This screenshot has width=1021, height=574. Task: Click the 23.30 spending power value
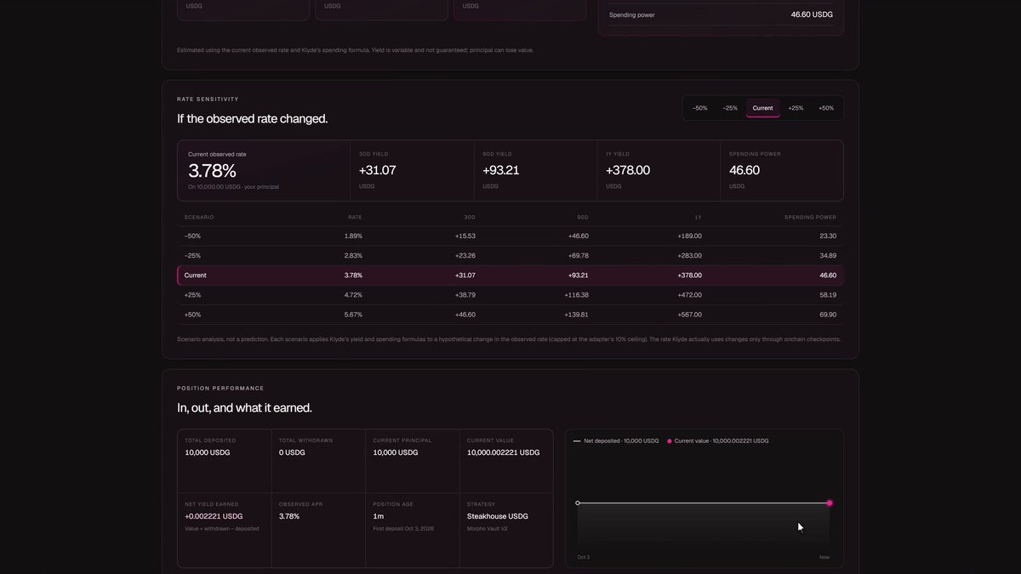(x=828, y=236)
